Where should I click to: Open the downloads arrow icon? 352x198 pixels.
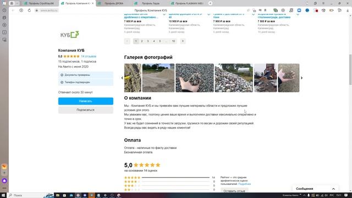(348, 10)
